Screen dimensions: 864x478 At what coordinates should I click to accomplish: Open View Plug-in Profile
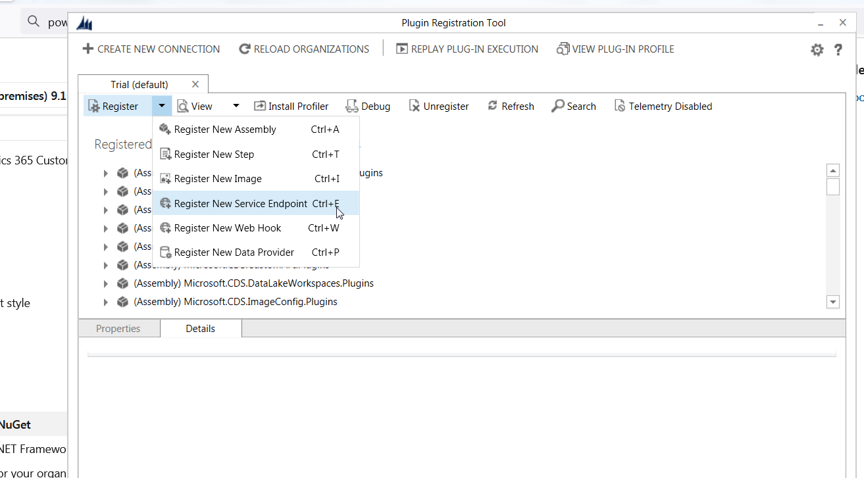[615, 49]
